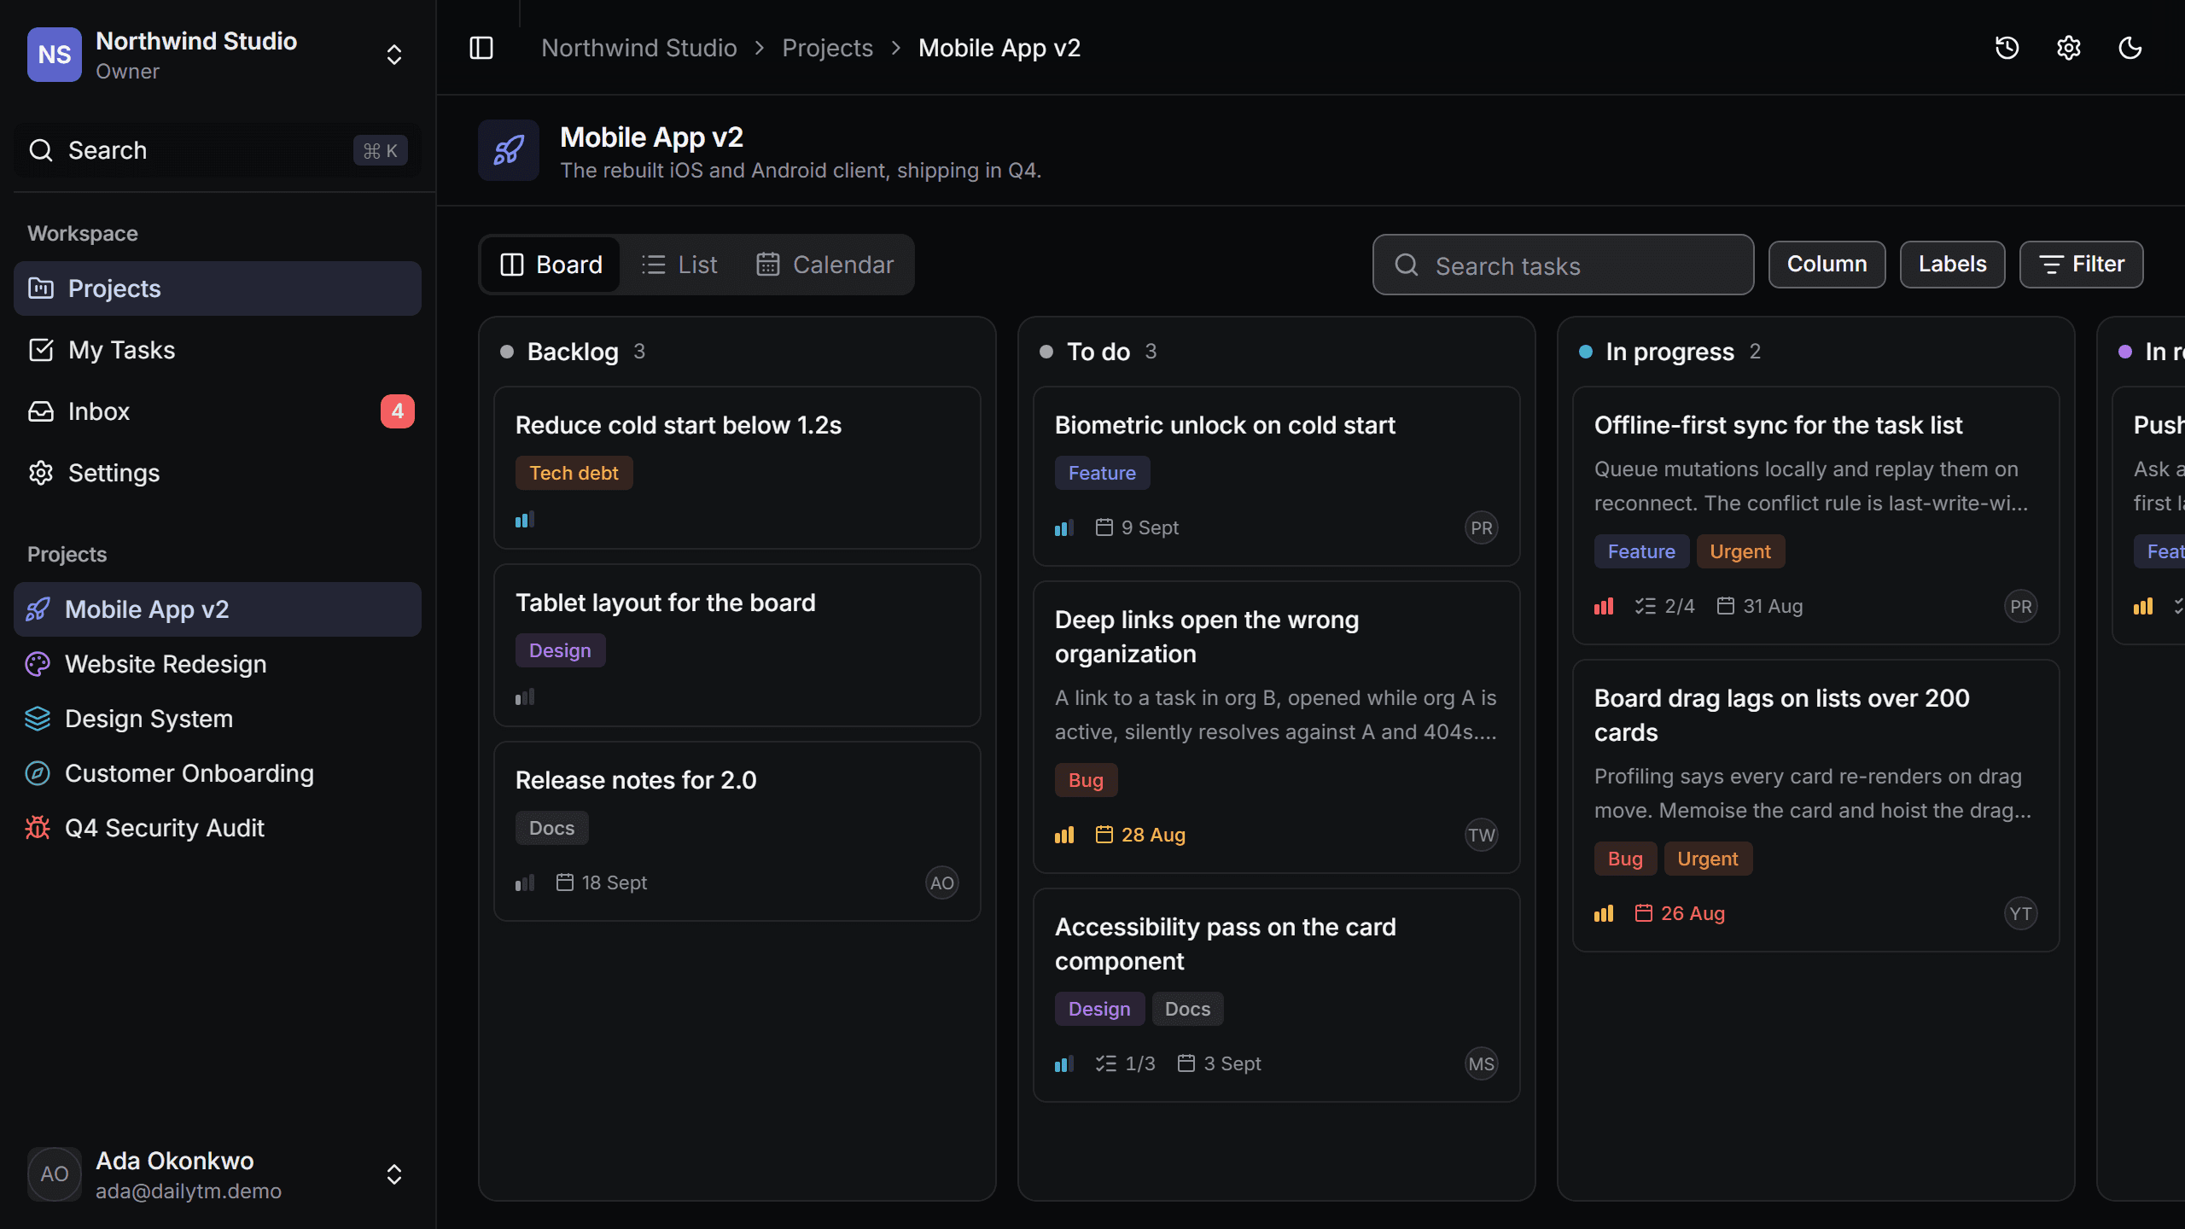This screenshot has width=2185, height=1229.
Task: Switch to the List view tab
Action: pyautogui.click(x=679, y=265)
